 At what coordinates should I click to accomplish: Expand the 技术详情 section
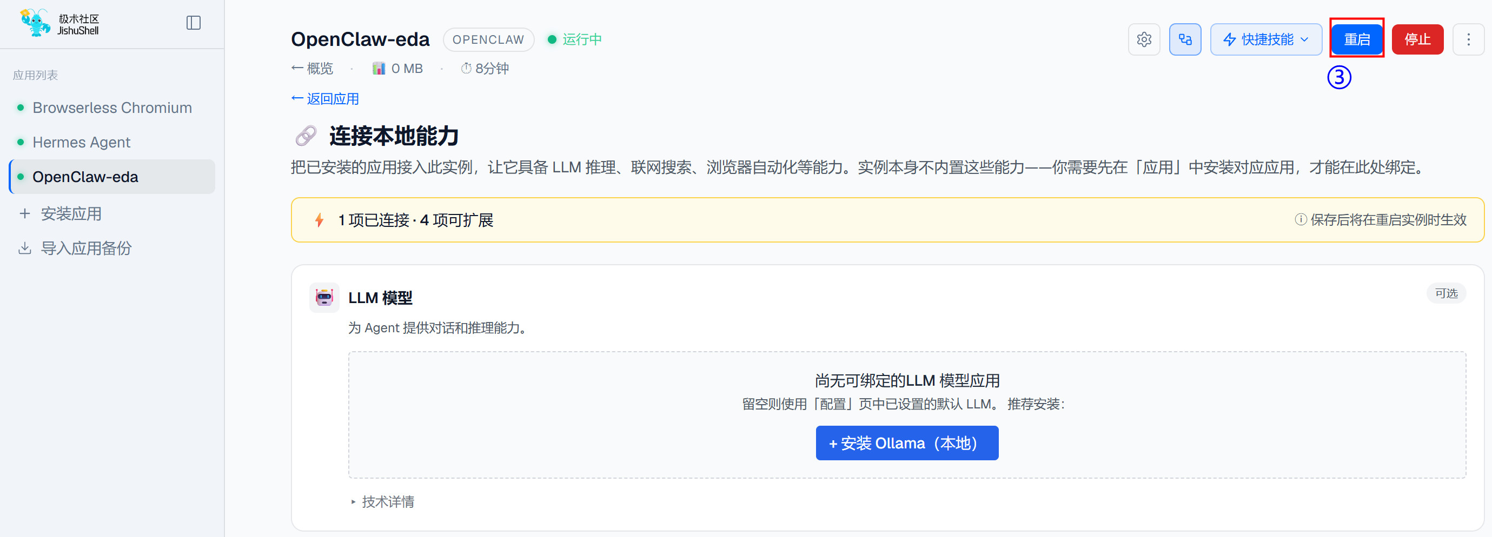tap(382, 502)
